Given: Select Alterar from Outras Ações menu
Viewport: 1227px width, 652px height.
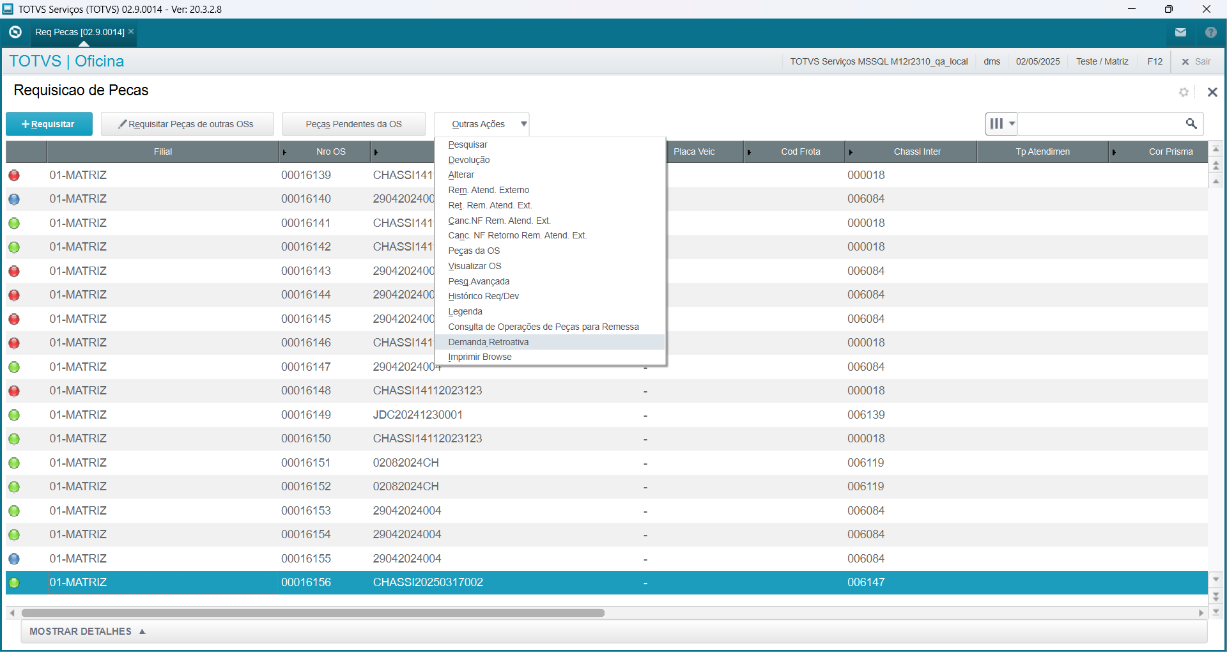Looking at the screenshot, I should [x=550, y=175].
